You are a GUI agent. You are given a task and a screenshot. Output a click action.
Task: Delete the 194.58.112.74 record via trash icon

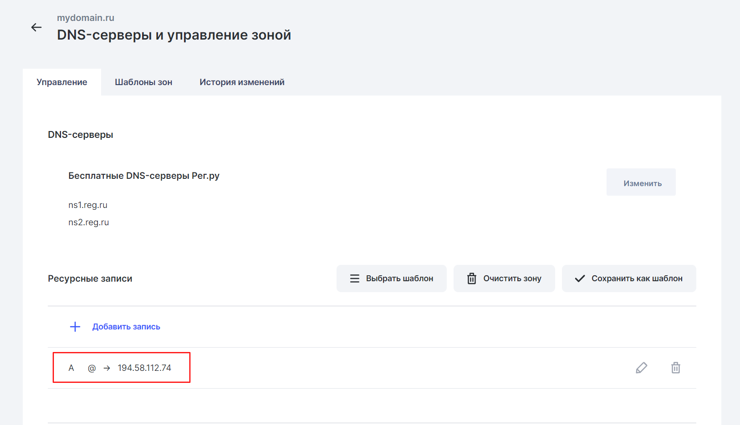(x=675, y=368)
